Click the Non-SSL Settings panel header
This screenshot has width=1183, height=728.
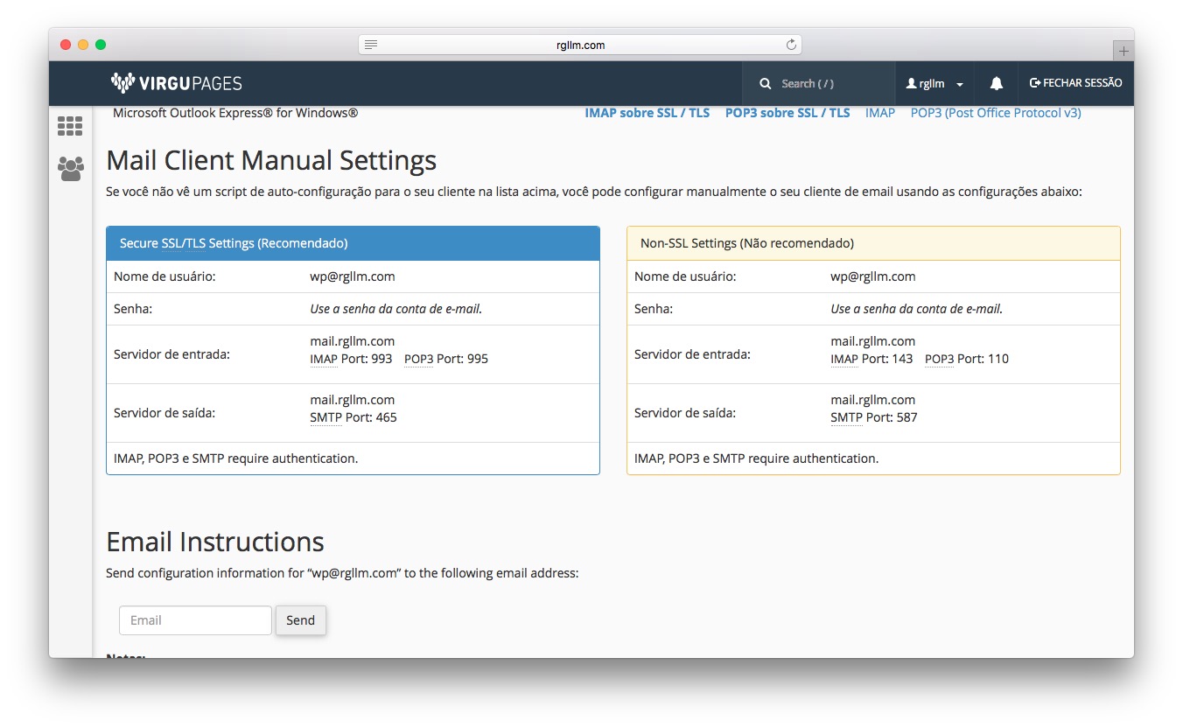click(x=872, y=243)
